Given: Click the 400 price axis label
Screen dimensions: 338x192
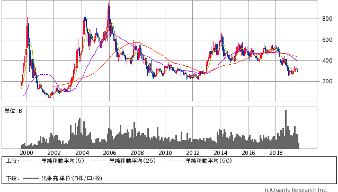Looking at the screenshot, I should (x=327, y=60).
